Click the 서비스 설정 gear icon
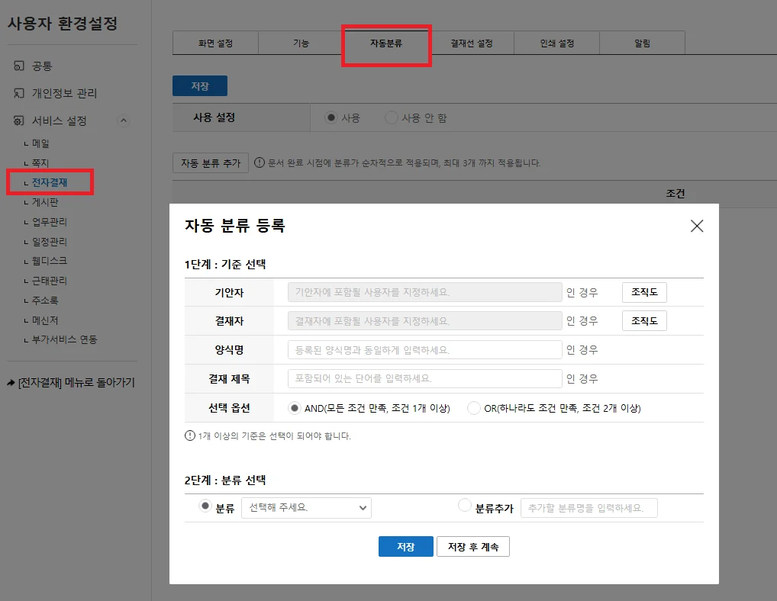Viewport: 777px width, 601px height. point(19,121)
